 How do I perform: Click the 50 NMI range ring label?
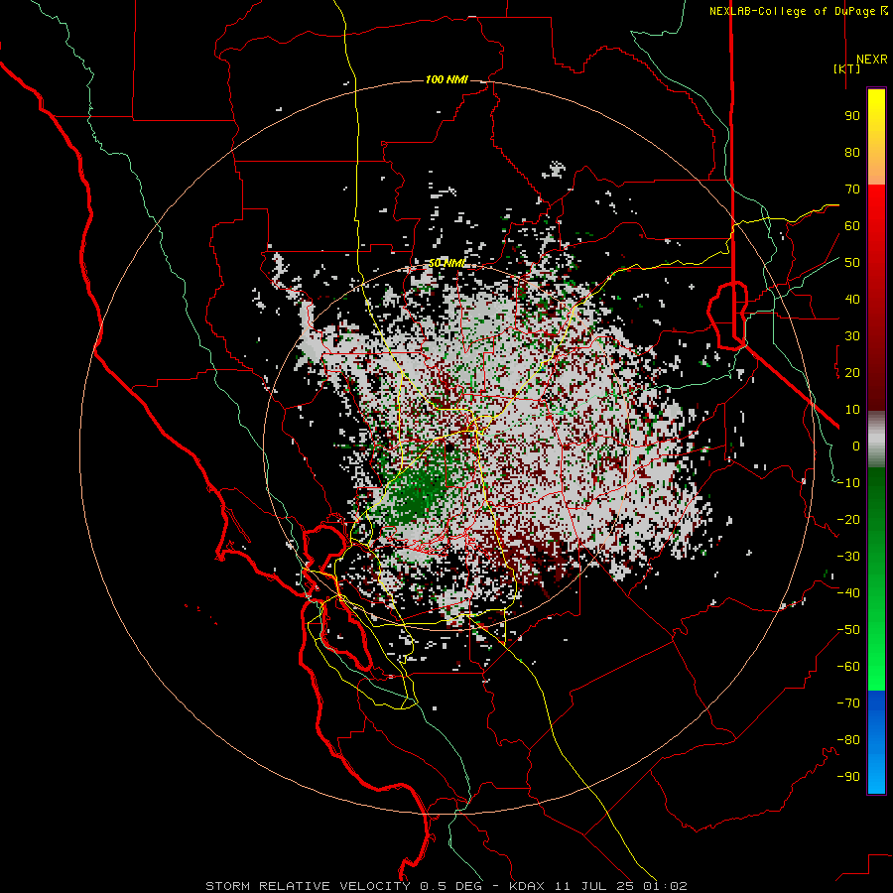pos(447,263)
